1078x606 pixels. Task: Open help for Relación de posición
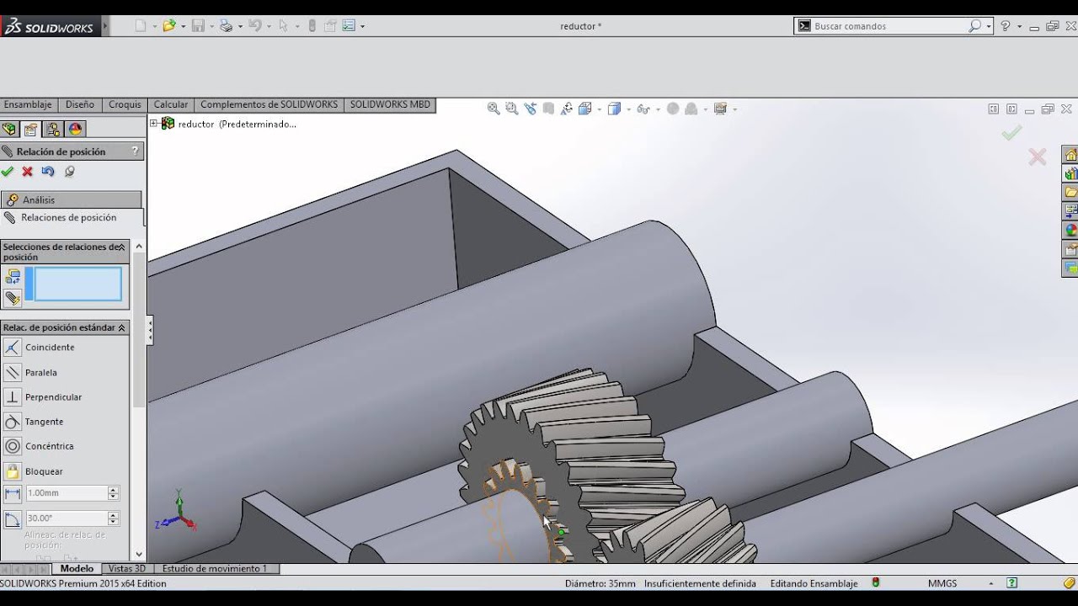tap(135, 151)
